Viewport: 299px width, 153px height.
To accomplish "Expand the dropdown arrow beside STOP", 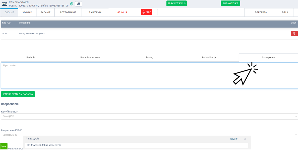I will click(155, 12).
